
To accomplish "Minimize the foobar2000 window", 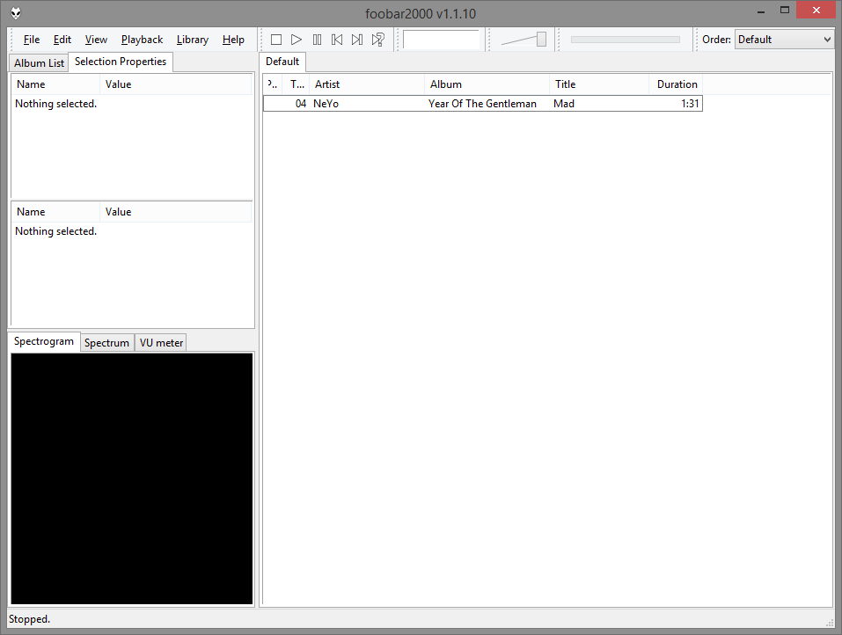I will [761, 11].
